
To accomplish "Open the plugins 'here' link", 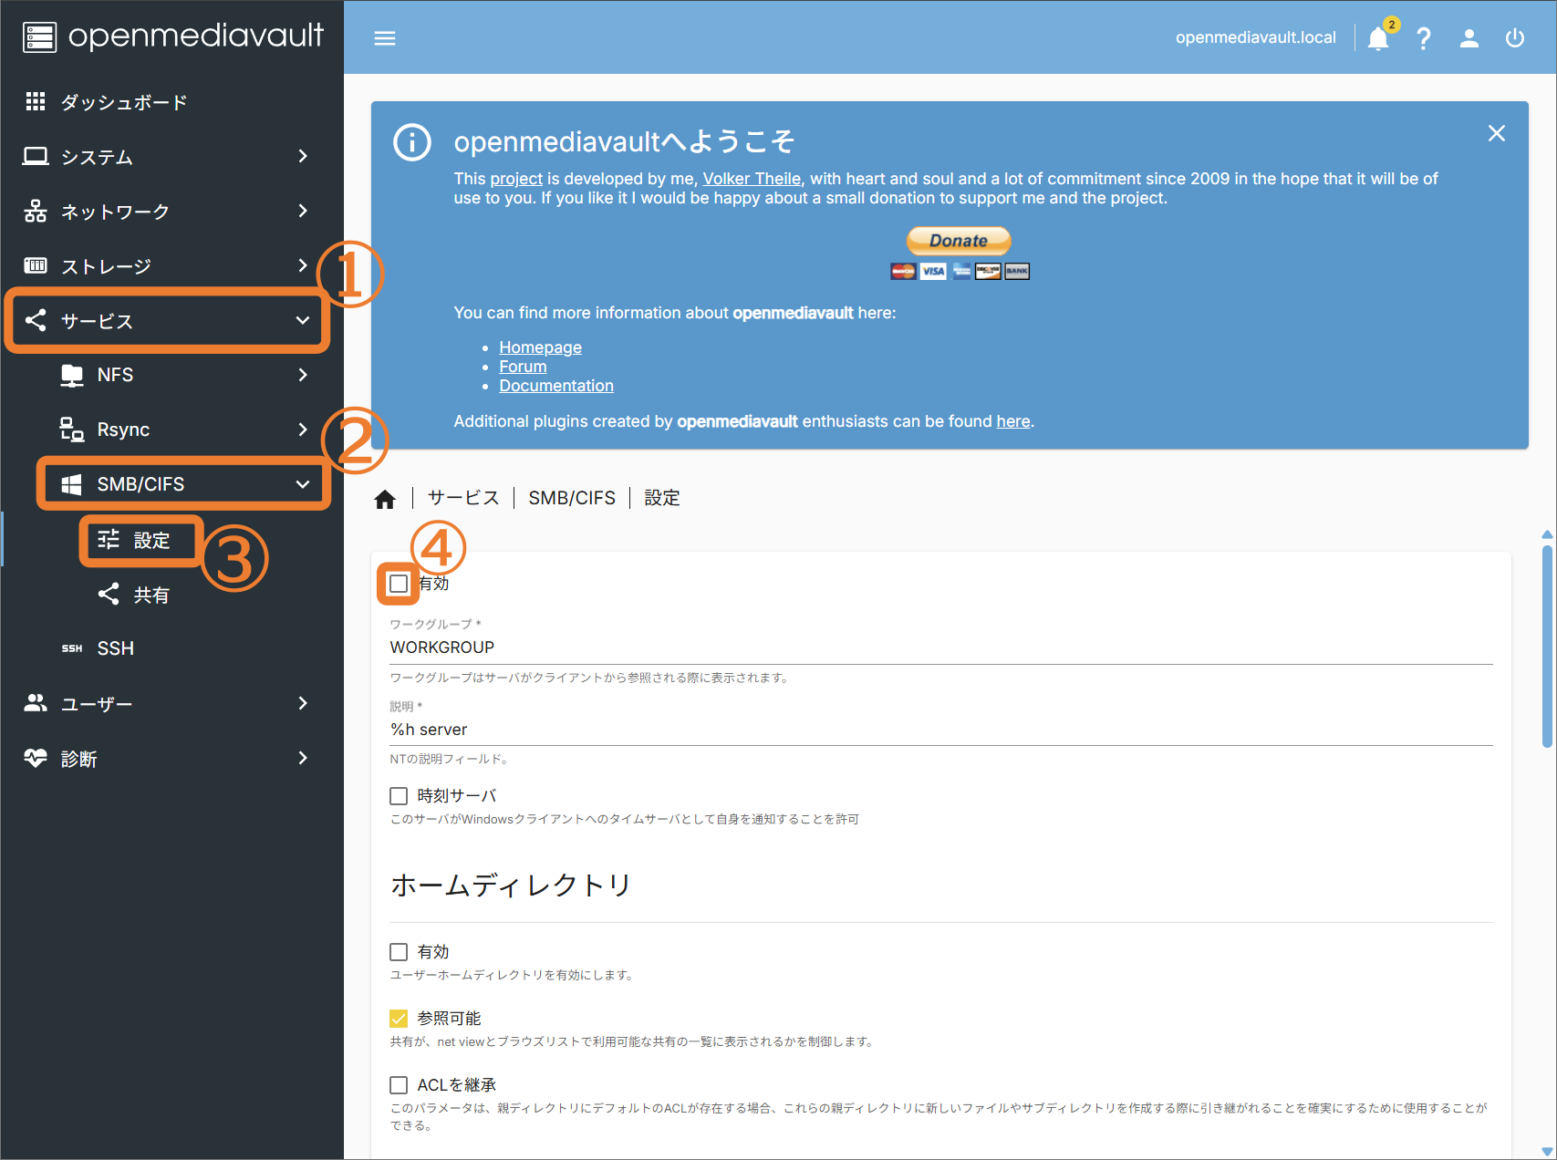I will 1012,421.
